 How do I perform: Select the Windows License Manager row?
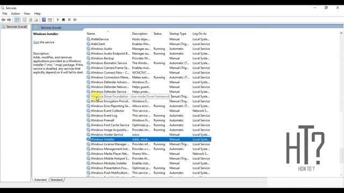pos(148,144)
